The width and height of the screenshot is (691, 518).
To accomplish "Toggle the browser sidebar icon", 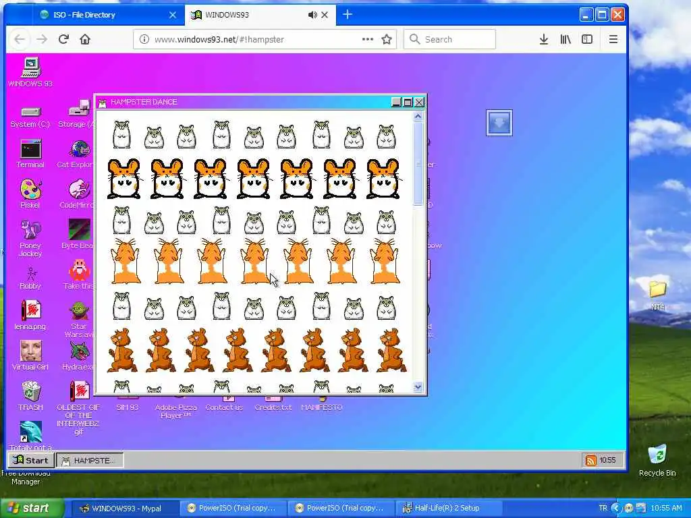I will [587, 39].
